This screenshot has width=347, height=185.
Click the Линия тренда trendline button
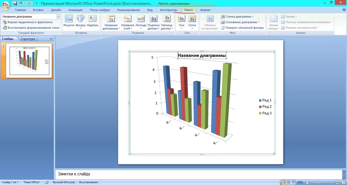(274, 22)
